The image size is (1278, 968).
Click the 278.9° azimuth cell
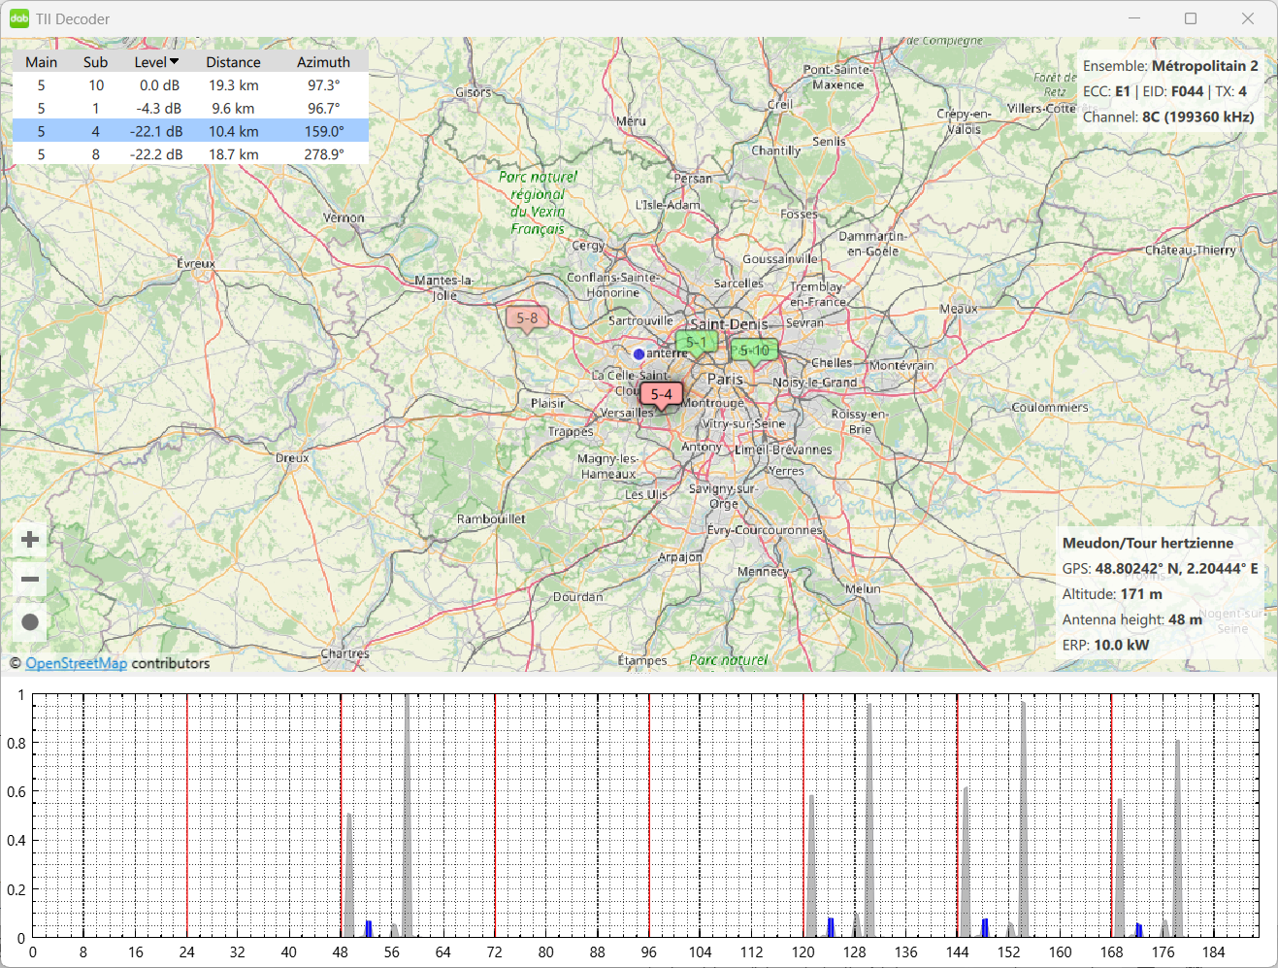click(324, 154)
